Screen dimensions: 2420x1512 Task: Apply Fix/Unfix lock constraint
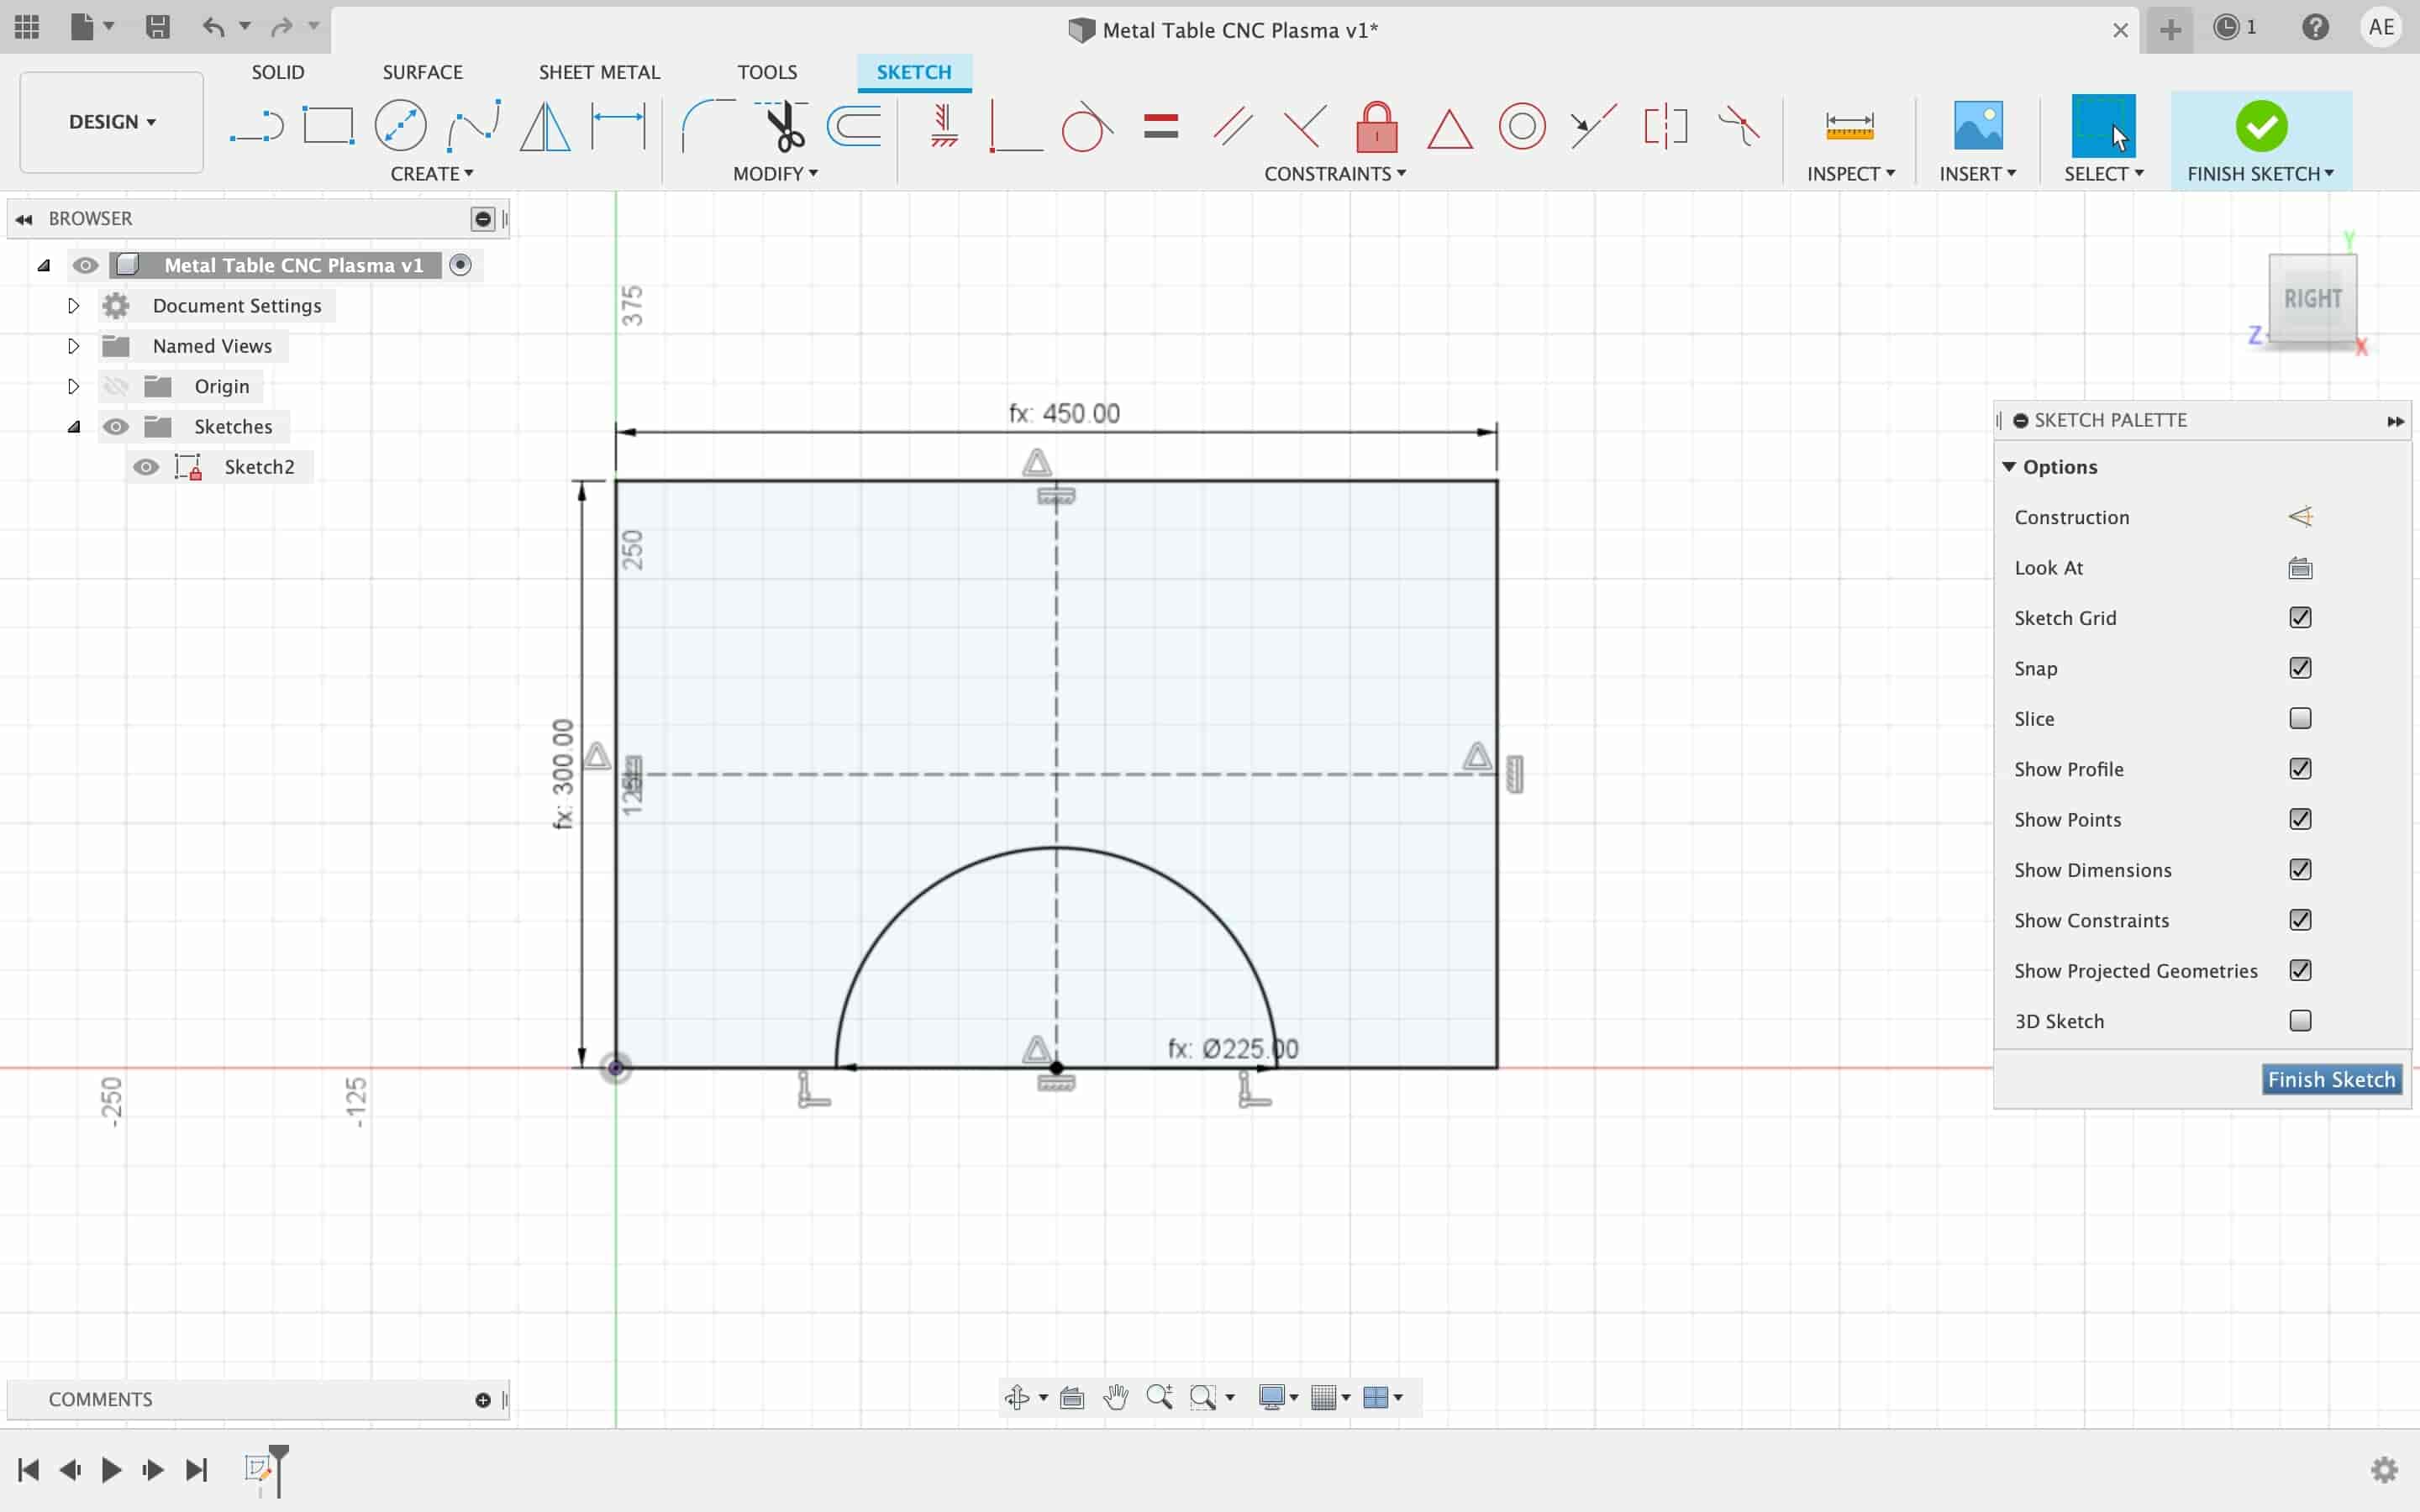(x=1376, y=127)
